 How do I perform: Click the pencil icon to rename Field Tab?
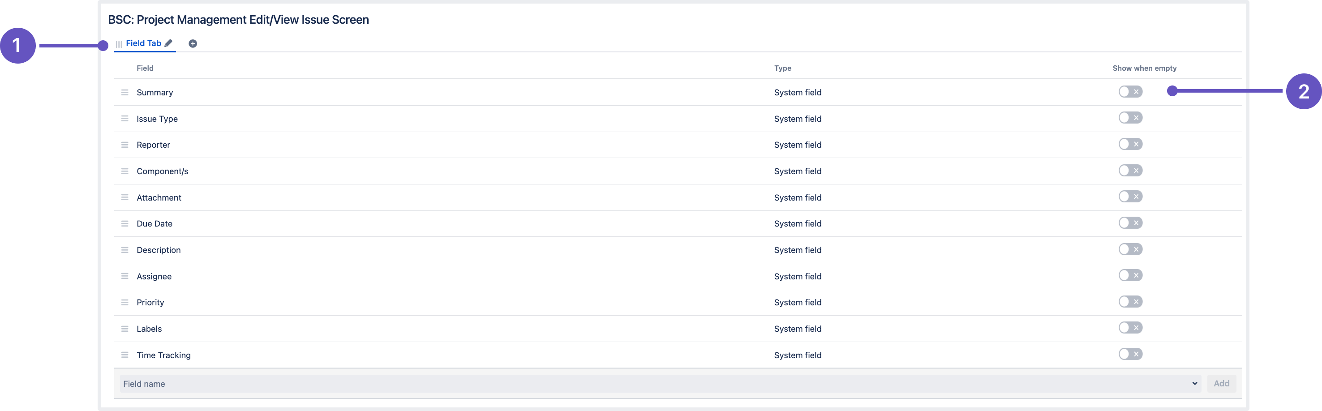169,43
